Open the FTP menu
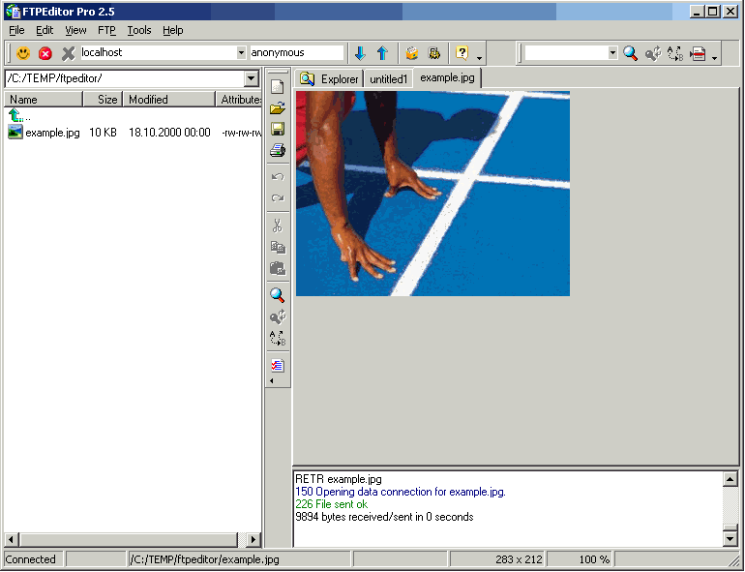This screenshot has height=572, width=745. [x=106, y=30]
